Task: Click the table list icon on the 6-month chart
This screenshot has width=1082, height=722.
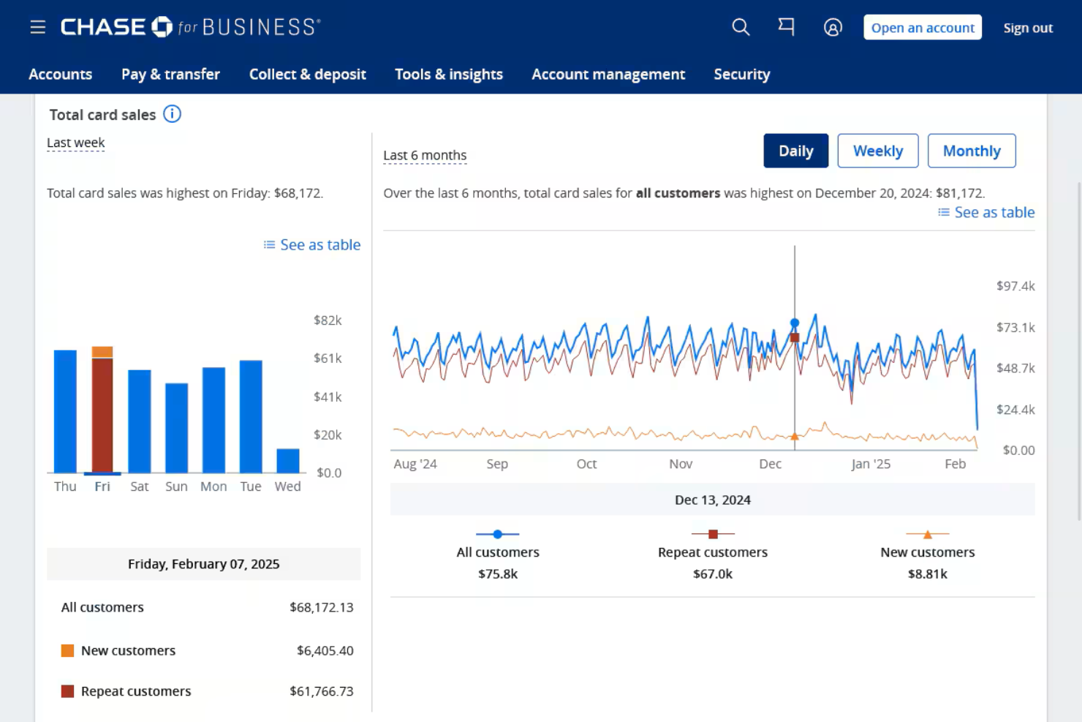Action: tap(942, 212)
